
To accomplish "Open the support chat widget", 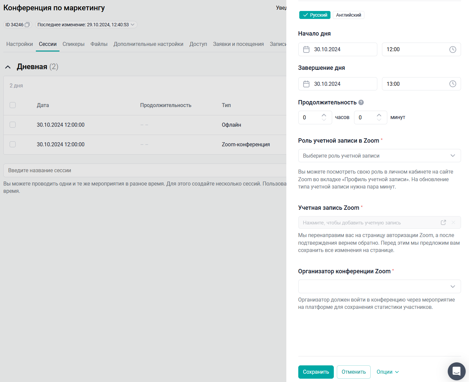I will pyautogui.click(x=456, y=371).
